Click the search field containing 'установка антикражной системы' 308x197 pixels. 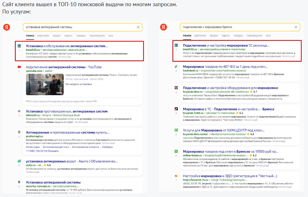[x=83, y=27]
